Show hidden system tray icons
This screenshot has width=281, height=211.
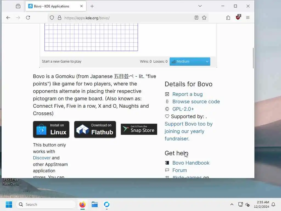pyautogui.click(x=232, y=204)
